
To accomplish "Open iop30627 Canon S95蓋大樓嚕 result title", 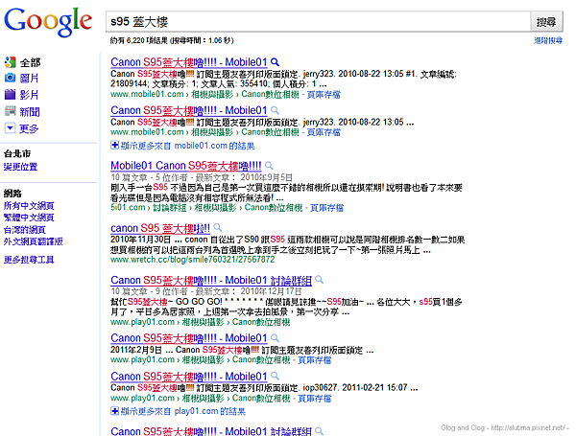I will [x=189, y=377].
